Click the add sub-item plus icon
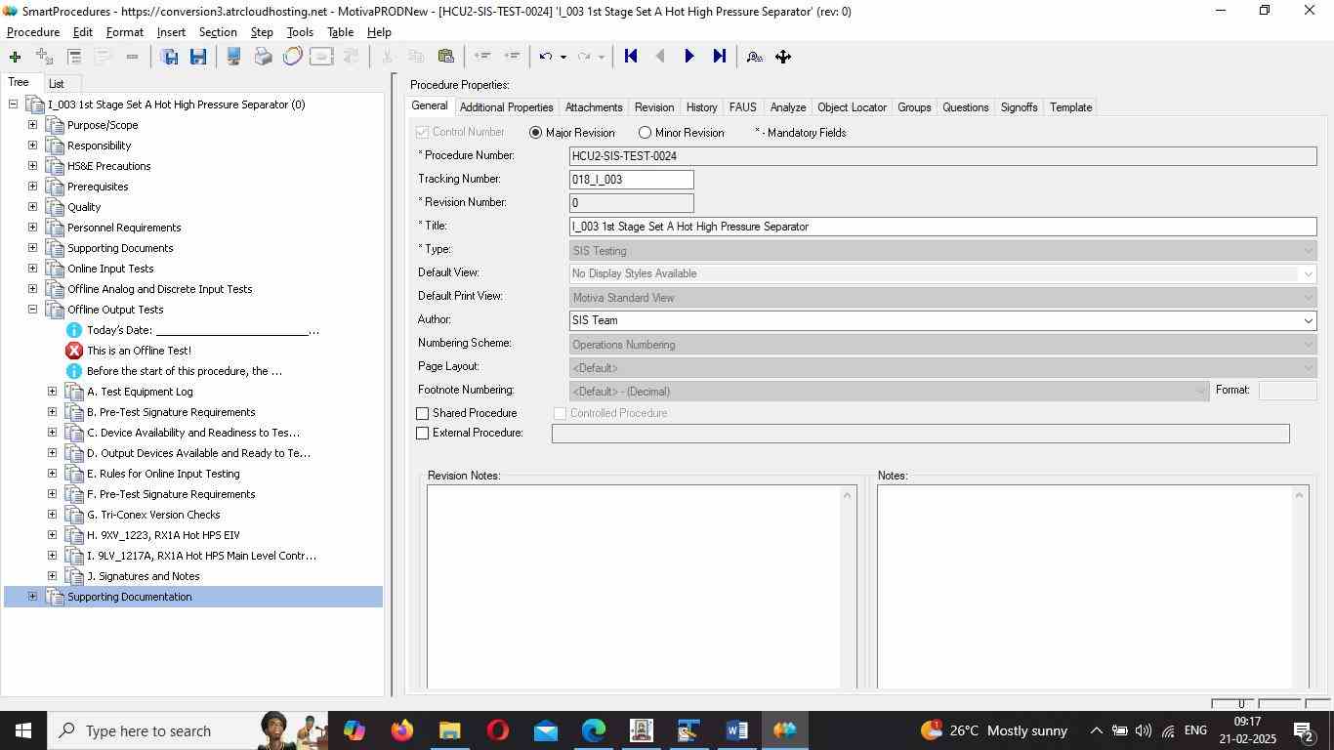Image resolution: width=1334 pixels, height=750 pixels. [x=44, y=57]
